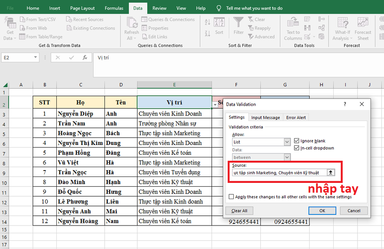Open the File menu
Image resolution: width=384 pixels, height=249 pixels.
[10, 9]
